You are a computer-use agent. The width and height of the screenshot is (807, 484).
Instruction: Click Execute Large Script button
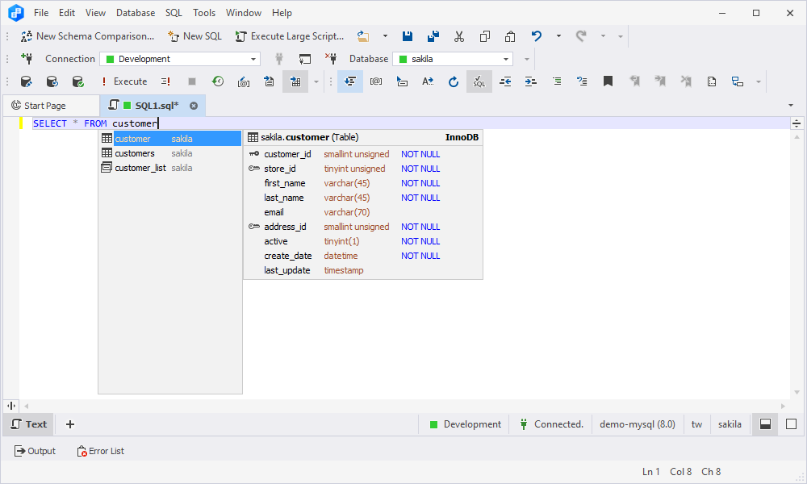tap(289, 36)
